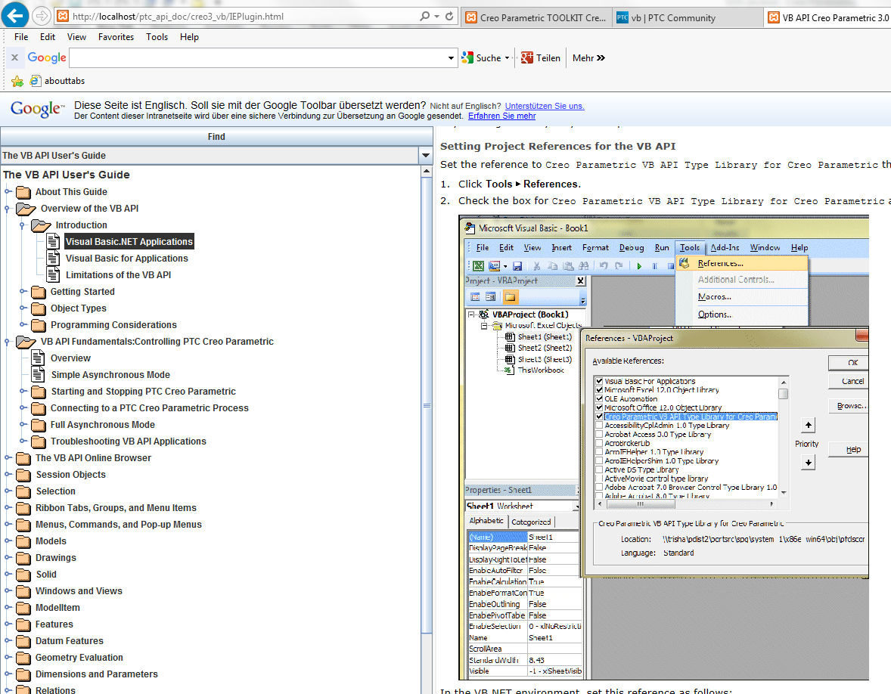Collapse the Overview of the VB API node

tap(7, 209)
